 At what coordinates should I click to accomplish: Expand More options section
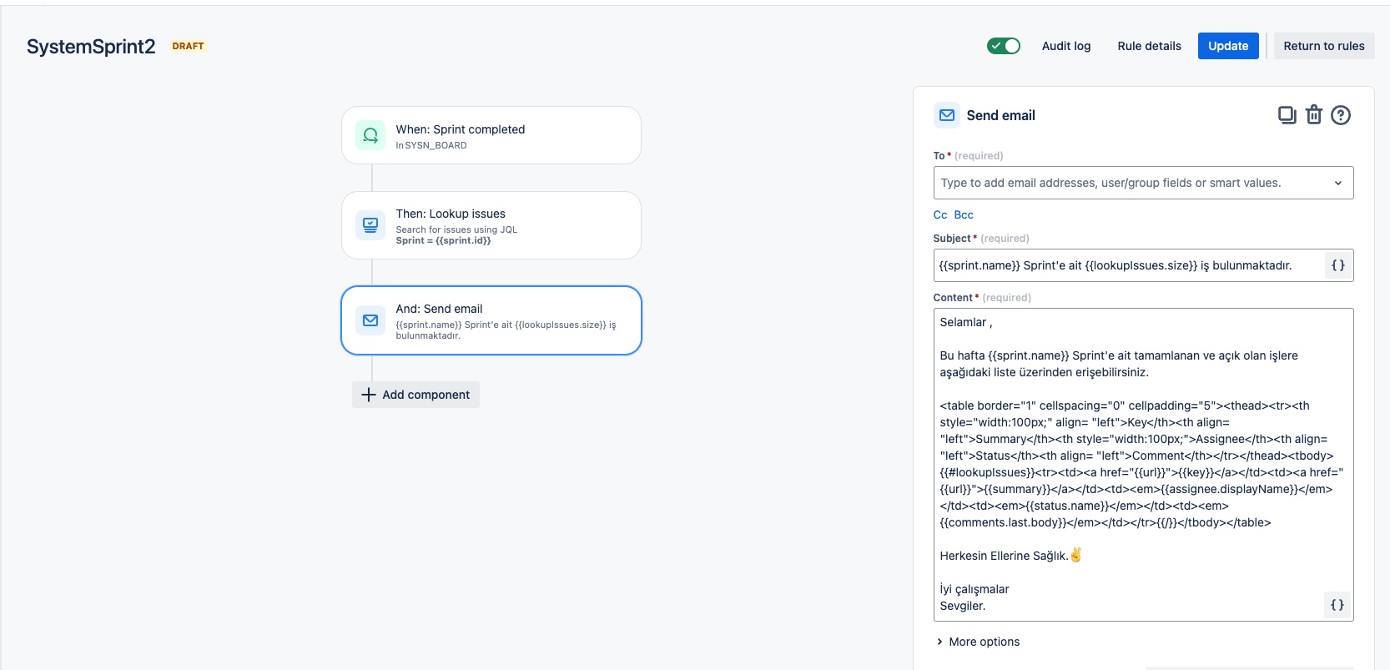[978, 642]
